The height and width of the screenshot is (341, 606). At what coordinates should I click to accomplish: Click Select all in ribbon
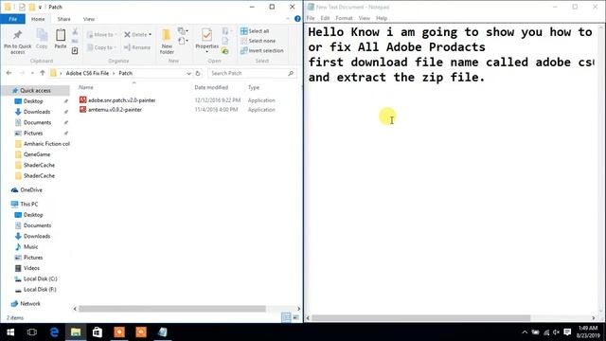[255, 31]
